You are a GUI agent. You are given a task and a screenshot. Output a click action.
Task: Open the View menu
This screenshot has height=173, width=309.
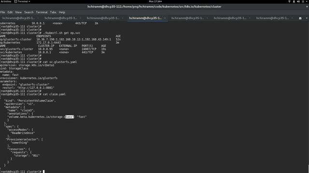pos(18,12)
